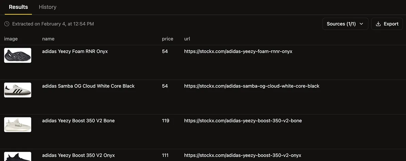Open the History tab
This screenshot has width=406, height=161.
(48, 7)
